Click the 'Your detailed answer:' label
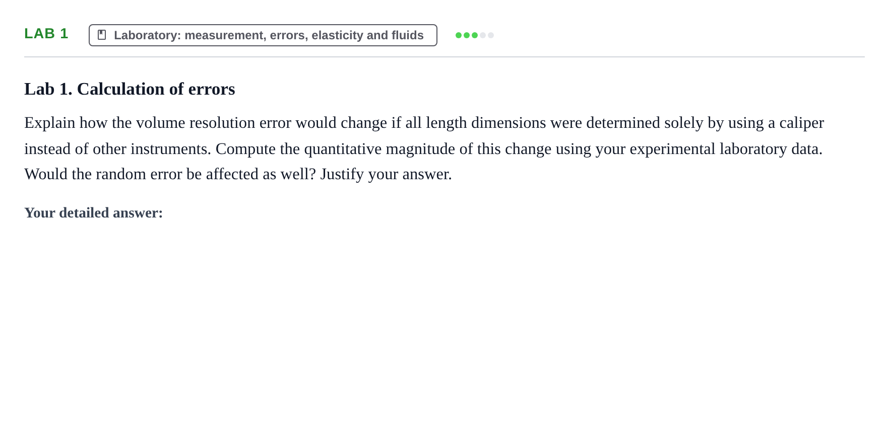Screen dimensions: 889x447 [94, 213]
